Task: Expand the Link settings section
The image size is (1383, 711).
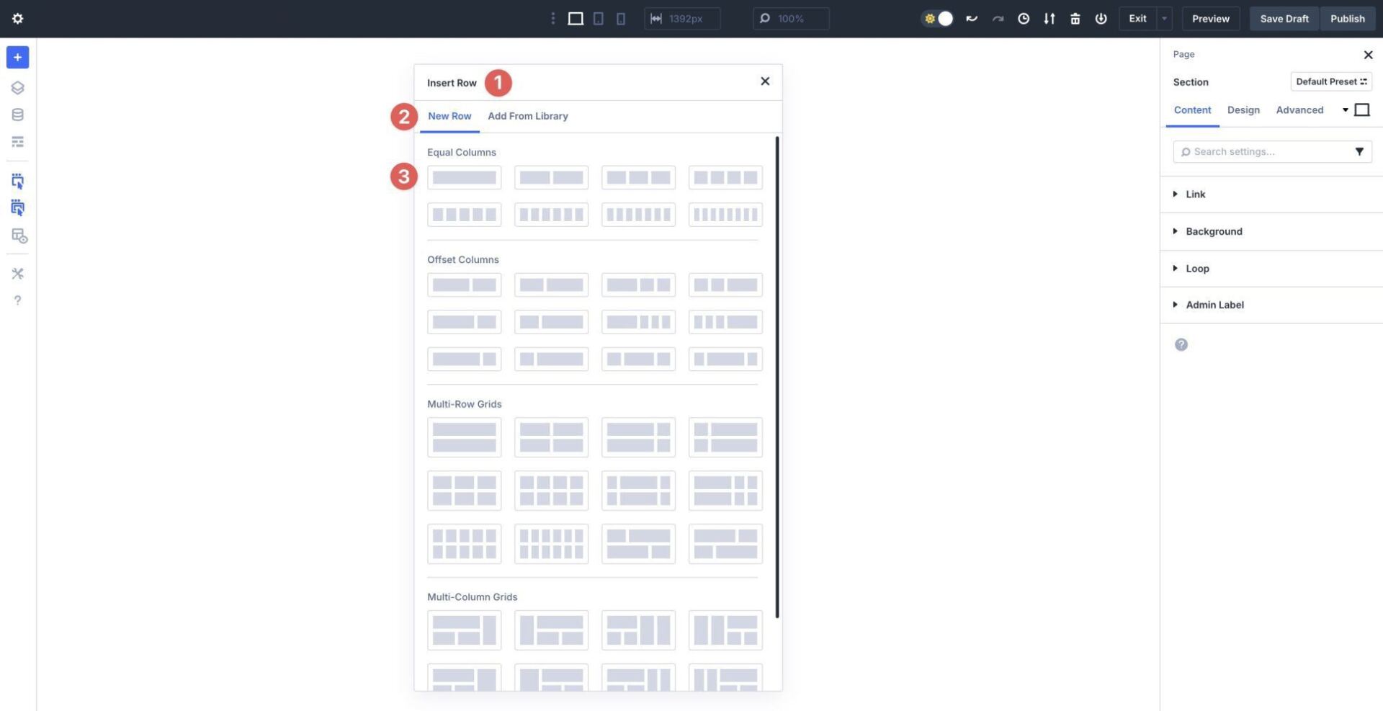Action: click(1195, 194)
